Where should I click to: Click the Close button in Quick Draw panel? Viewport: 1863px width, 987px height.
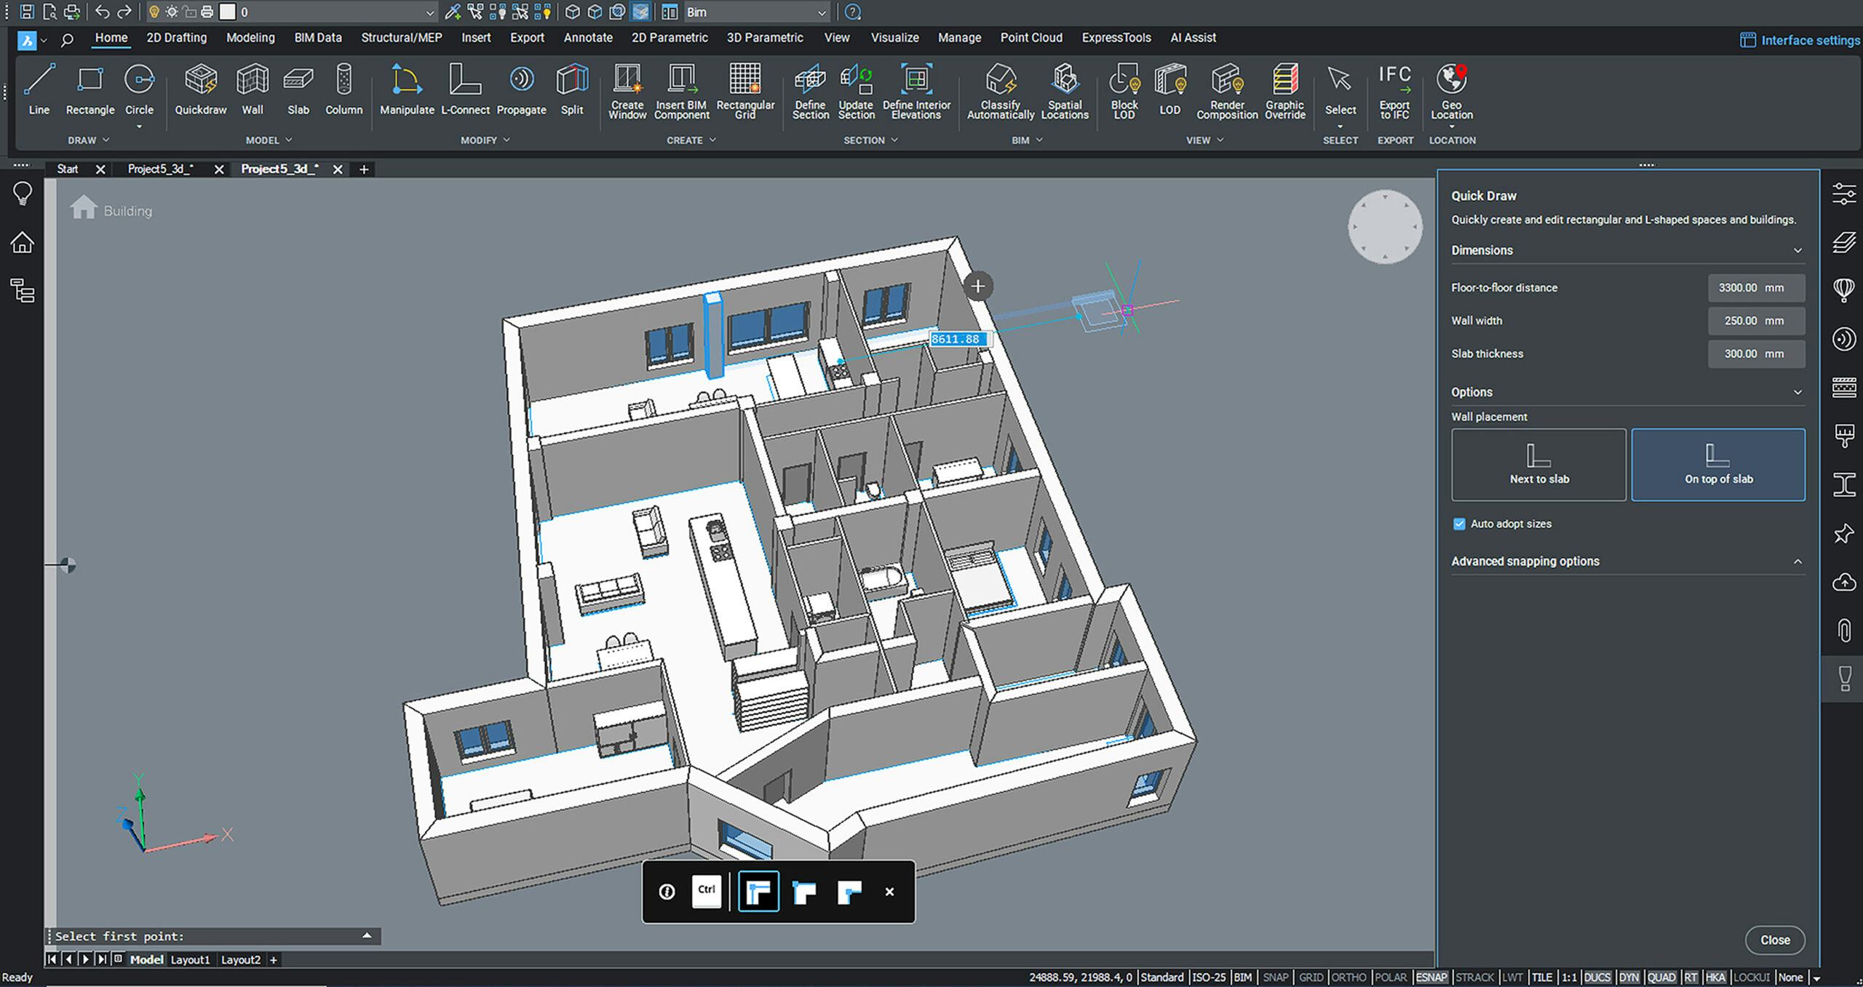coord(1774,940)
